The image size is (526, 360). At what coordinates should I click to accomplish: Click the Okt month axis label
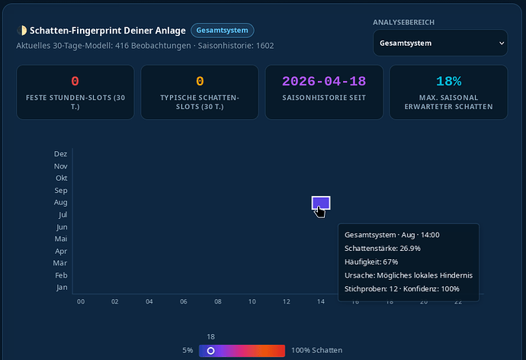coord(62,178)
